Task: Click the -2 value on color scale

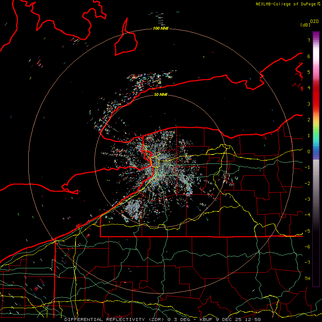Action: (x=307, y=184)
